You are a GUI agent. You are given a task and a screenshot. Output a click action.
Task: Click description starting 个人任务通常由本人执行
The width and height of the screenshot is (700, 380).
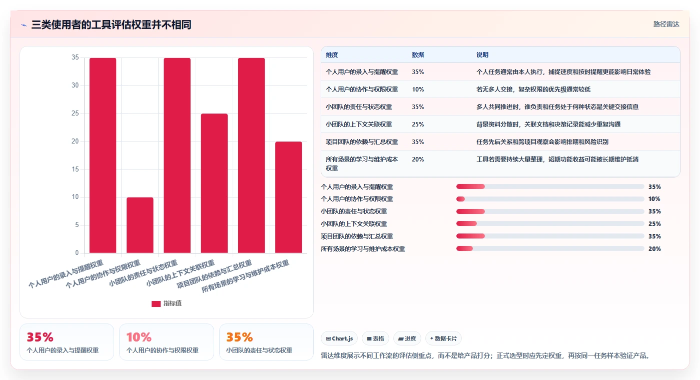click(563, 72)
